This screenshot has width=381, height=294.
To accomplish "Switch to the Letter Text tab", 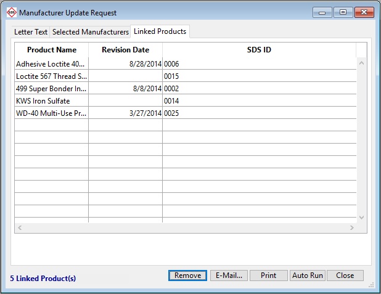I will pyautogui.click(x=31, y=32).
